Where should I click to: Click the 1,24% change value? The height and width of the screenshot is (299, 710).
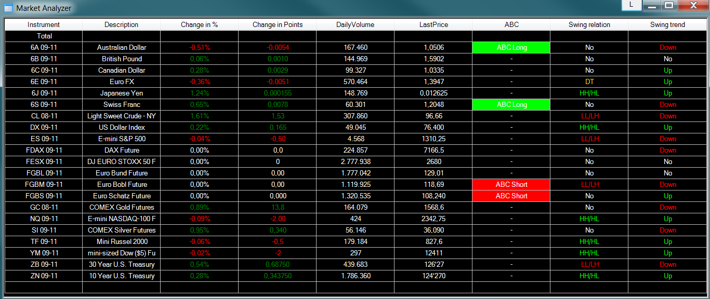coord(200,93)
